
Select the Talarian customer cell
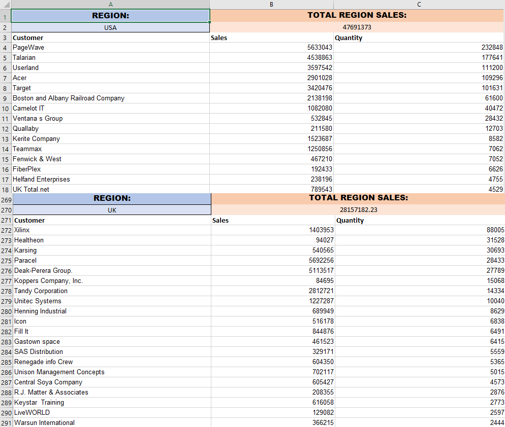(110, 57)
